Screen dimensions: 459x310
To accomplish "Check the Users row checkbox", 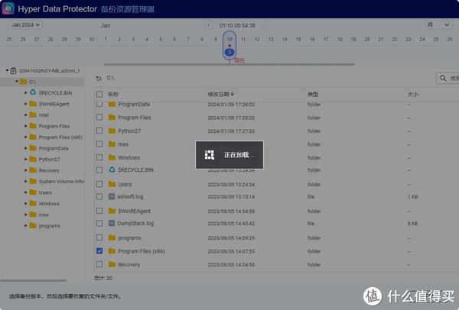I will 99,184.
